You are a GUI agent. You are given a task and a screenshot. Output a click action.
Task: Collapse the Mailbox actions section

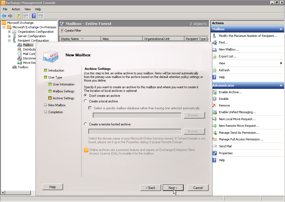pyautogui.click(x=281, y=29)
